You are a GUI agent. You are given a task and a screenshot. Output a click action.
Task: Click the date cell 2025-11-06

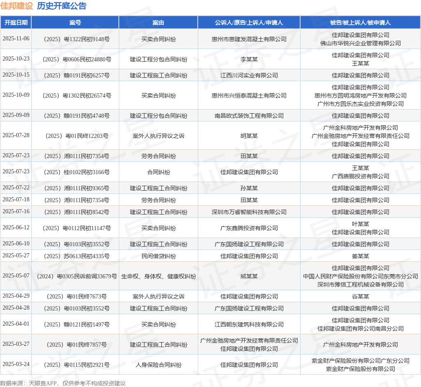pos(16,38)
